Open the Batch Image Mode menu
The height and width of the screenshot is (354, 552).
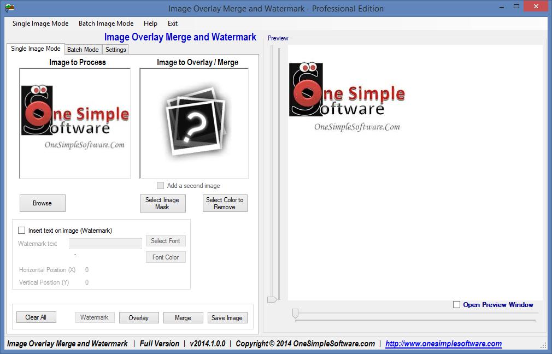point(106,23)
